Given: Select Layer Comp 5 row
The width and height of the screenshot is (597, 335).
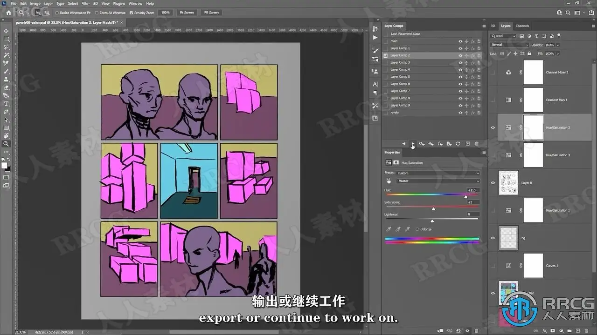Looking at the screenshot, I should [x=432, y=77].
